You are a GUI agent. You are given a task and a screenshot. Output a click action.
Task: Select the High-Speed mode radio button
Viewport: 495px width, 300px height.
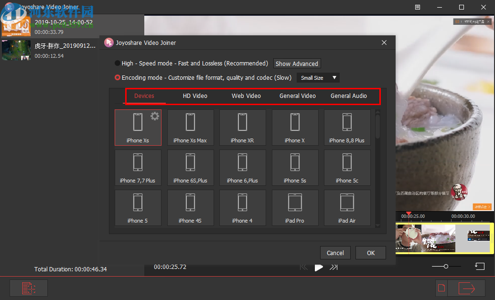117,63
